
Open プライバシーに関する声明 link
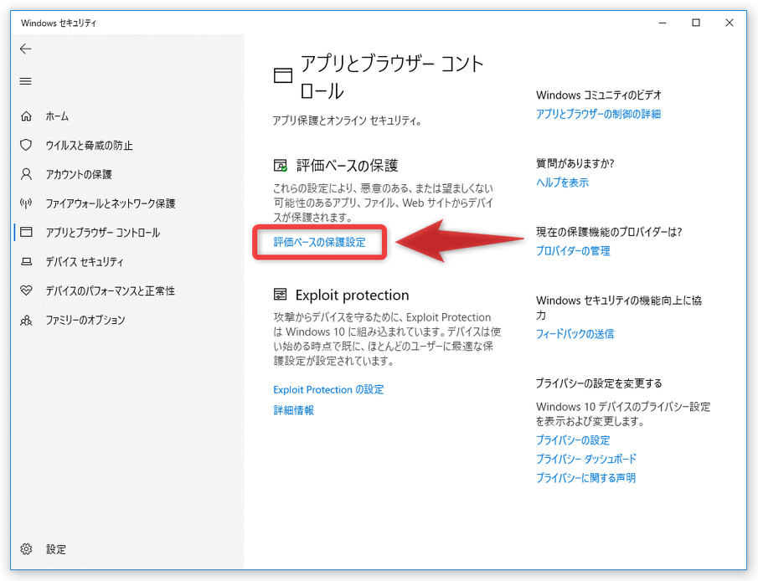pos(586,478)
